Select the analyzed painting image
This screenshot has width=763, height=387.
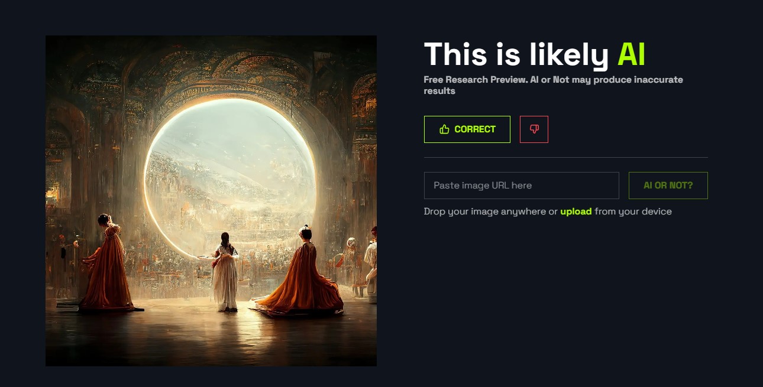click(x=211, y=201)
